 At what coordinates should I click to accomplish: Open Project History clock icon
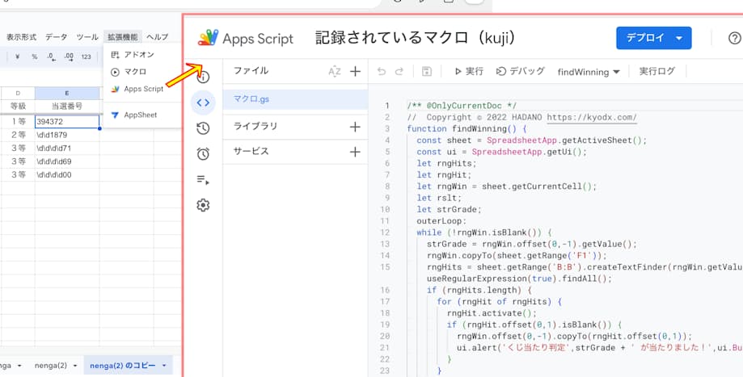pyautogui.click(x=203, y=128)
